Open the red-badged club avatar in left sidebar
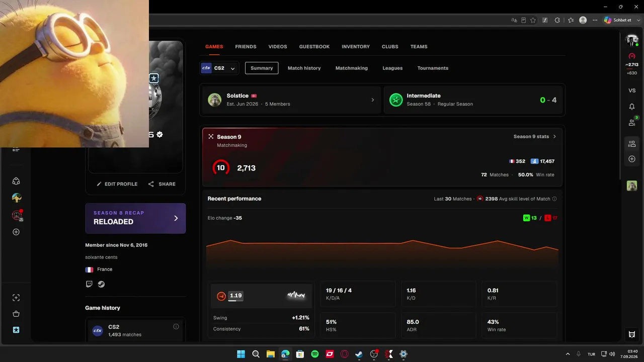 click(x=17, y=215)
